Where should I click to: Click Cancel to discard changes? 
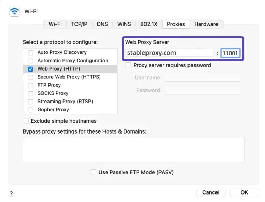pyautogui.click(x=210, y=192)
